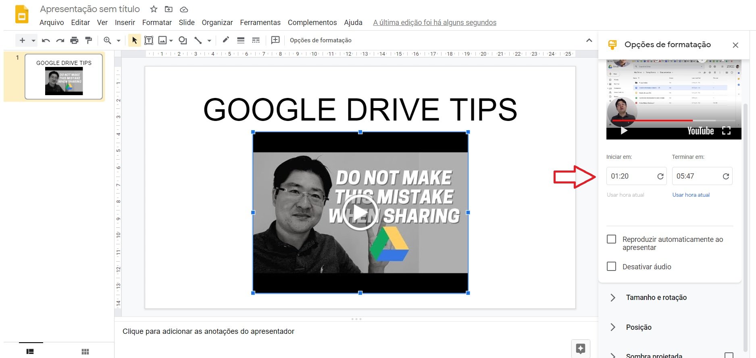Open the line type dropdown arrow

click(209, 40)
